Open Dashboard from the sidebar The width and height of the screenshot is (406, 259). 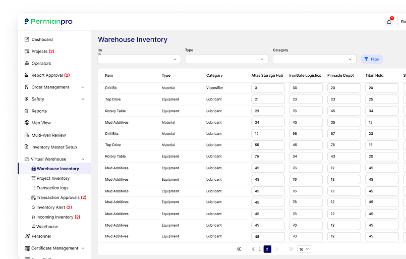click(x=42, y=39)
